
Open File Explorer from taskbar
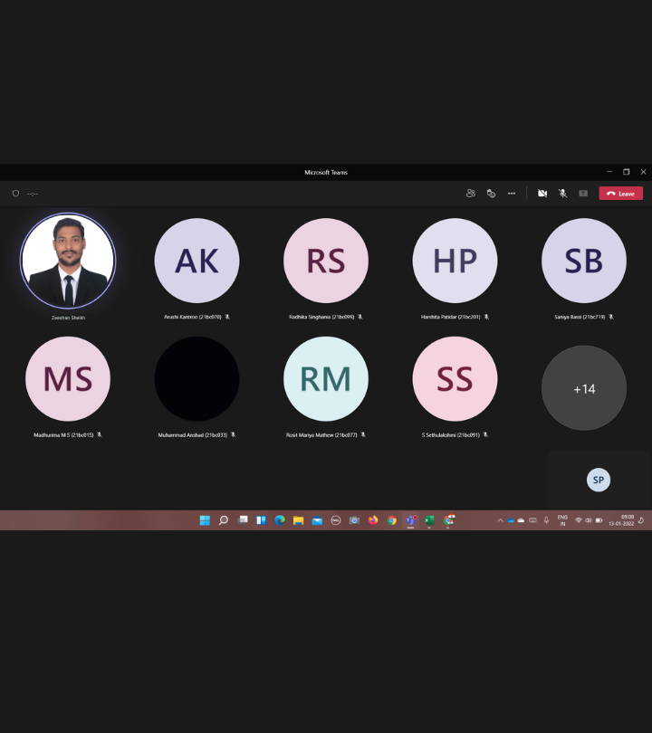coord(298,520)
